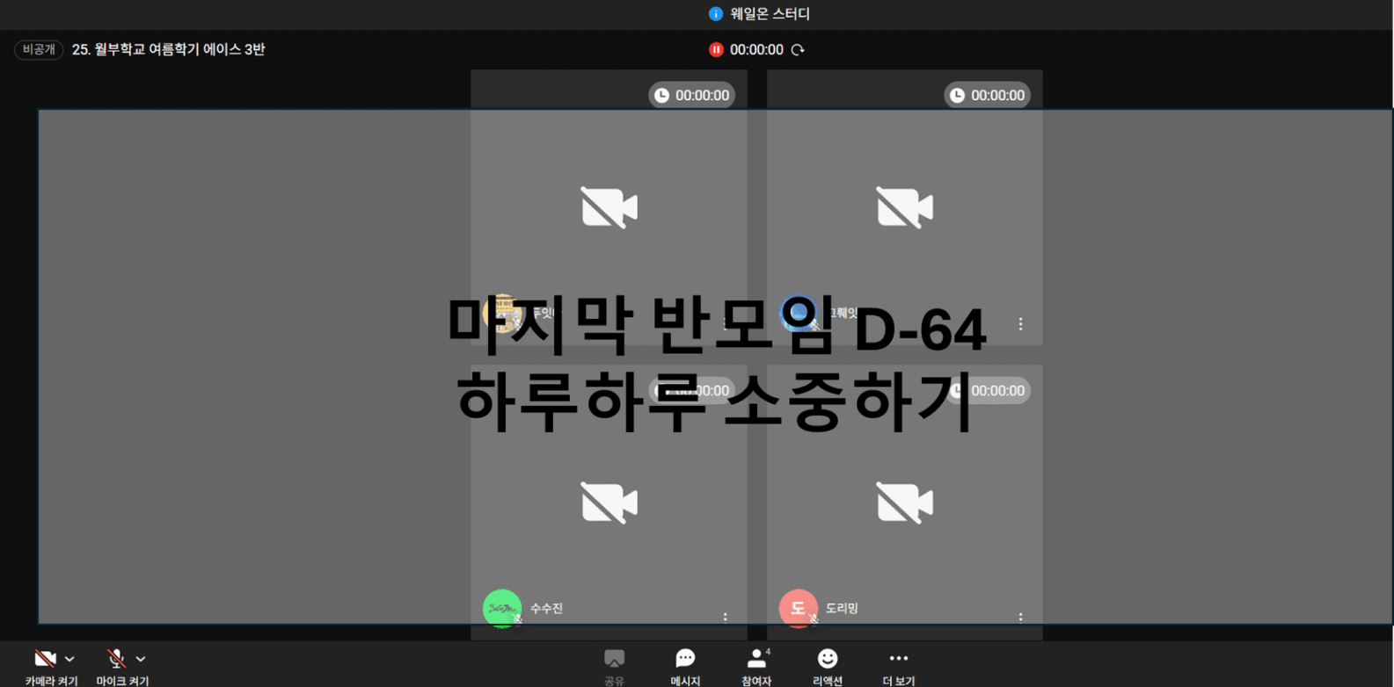This screenshot has width=1394, height=687.
Task: Click the meeting title 25. 월부학교 여름학기 에이스 3반
Action: point(168,50)
